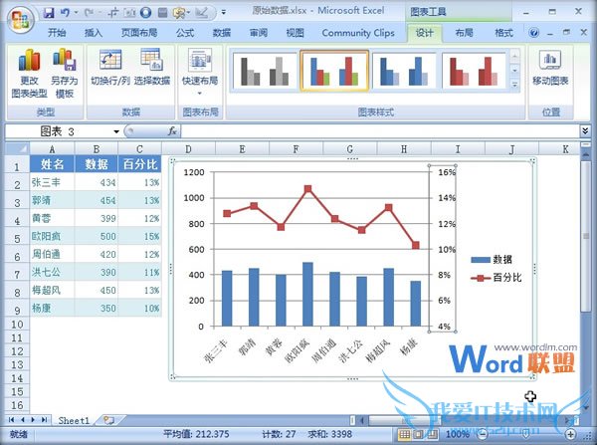Choose the grayscale chart style
The image size is (597, 445).
click(x=265, y=71)
